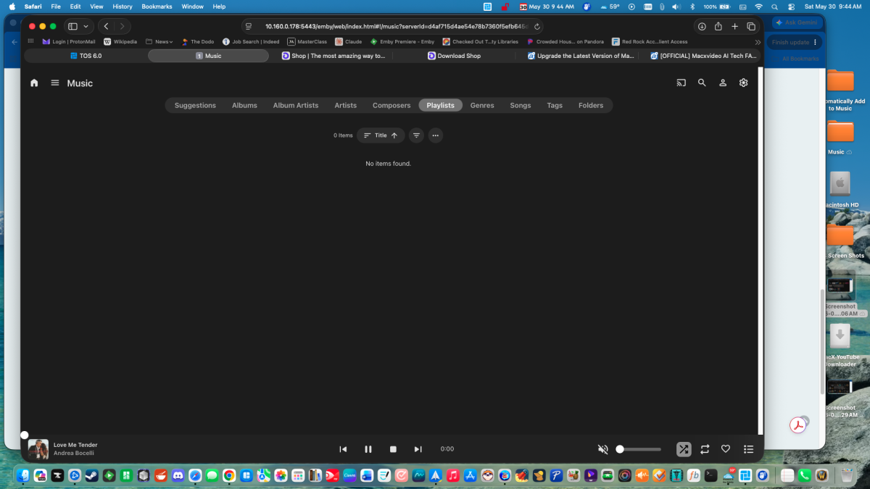
Task: Skip to the previous track
Action: (343, 449)
